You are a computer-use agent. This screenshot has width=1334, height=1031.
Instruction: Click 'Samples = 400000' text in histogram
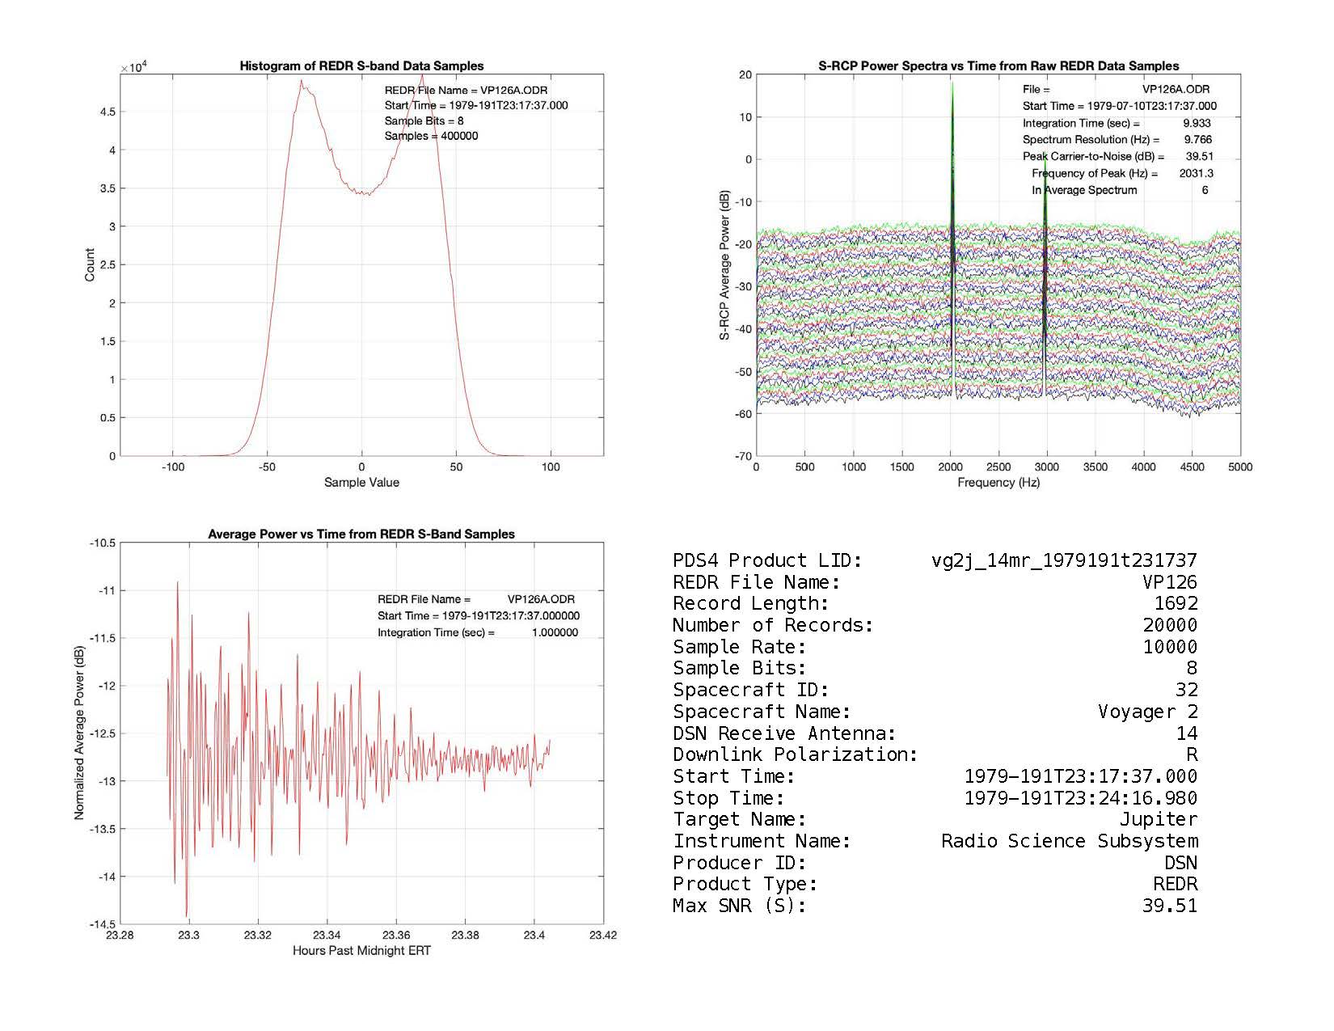click(431, 137)
